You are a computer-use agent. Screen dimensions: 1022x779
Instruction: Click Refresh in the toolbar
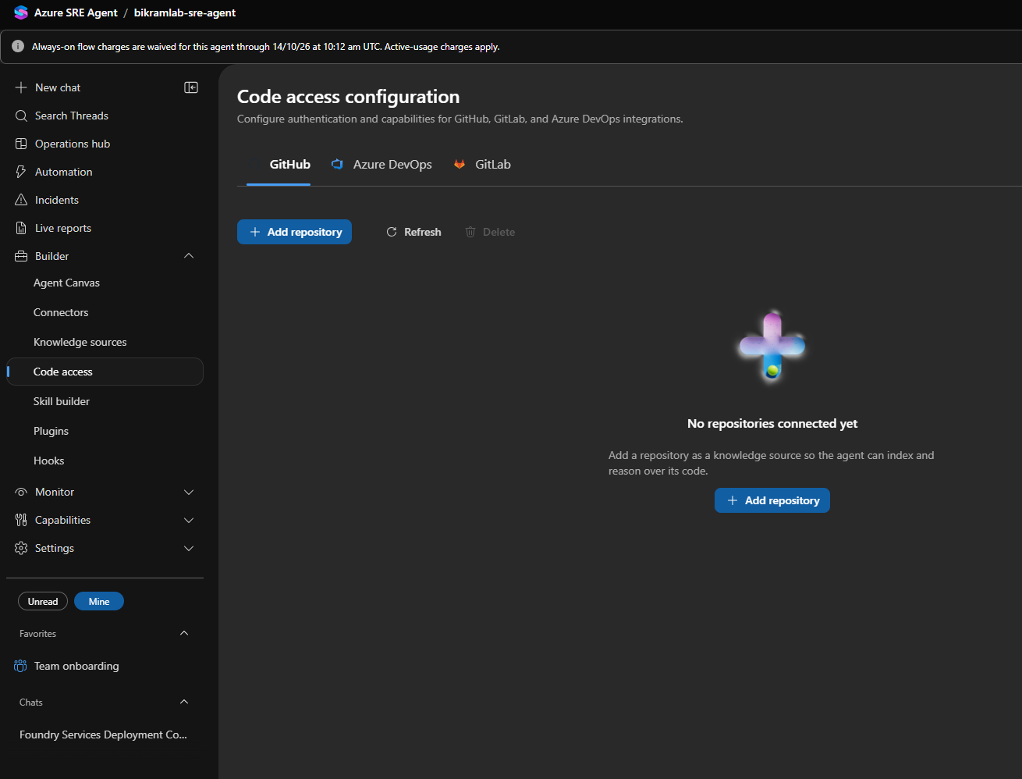pyautogui.click(x=413, y=232)
